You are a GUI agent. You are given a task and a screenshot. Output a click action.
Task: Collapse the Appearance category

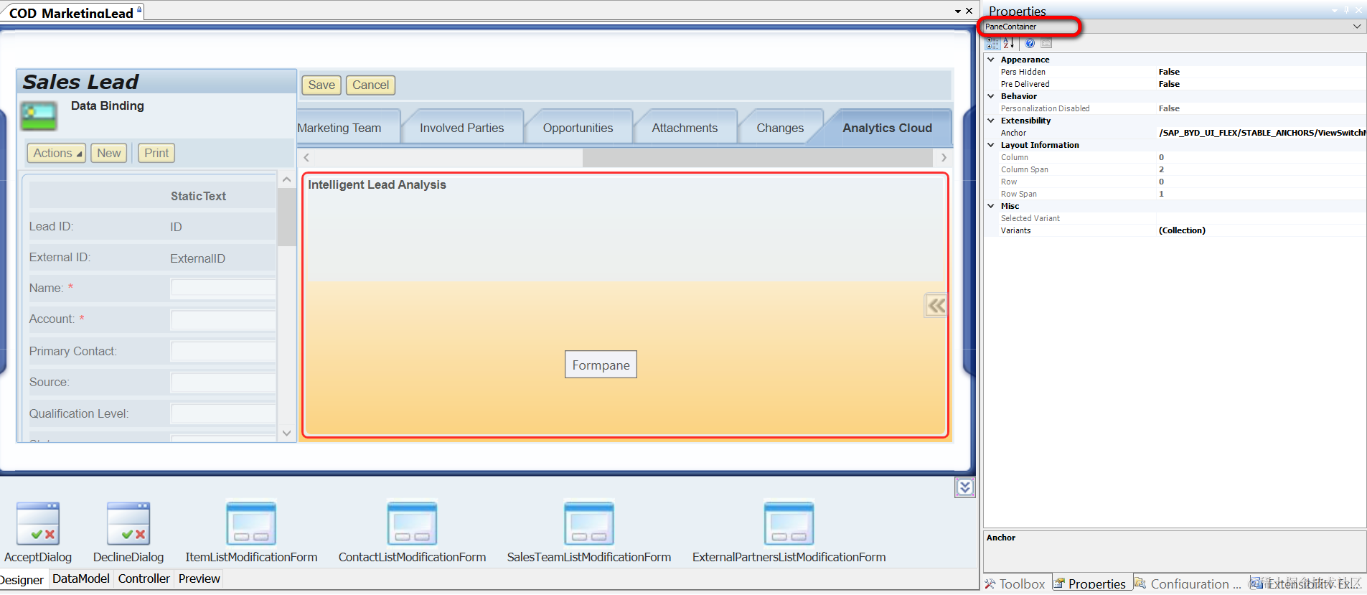pyautogui.click(x=991, y=60)
